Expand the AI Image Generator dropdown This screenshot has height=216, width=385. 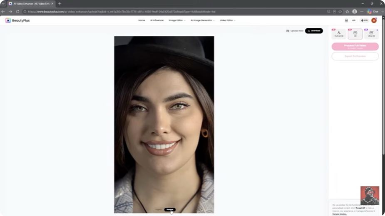click(202, 20)
